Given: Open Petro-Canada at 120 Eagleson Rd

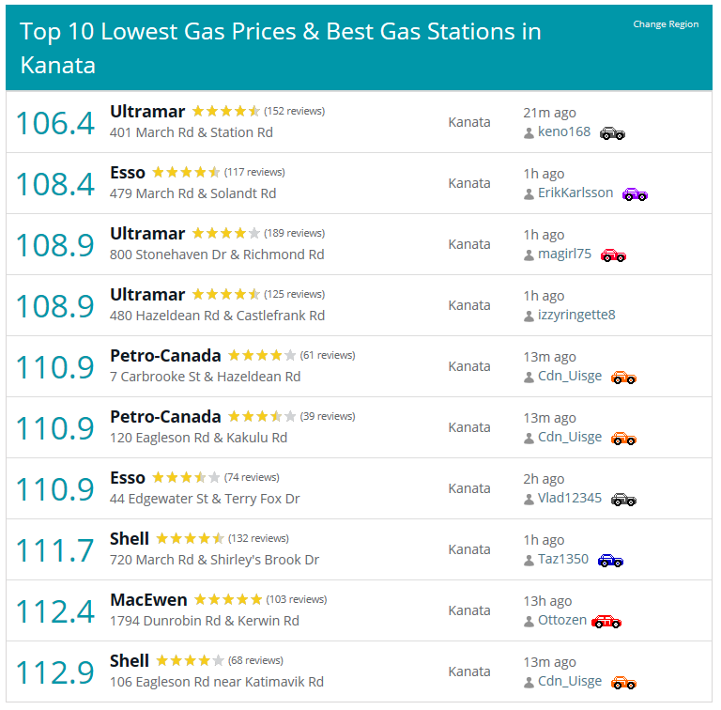Looking at the screenshot, I should pos(165,417).
